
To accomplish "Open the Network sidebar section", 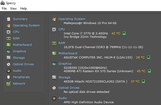I will (x=19, y=84).
